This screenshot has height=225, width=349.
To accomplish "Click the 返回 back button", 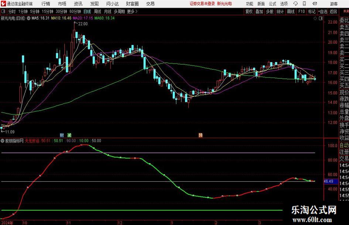I will pos(333,11).
